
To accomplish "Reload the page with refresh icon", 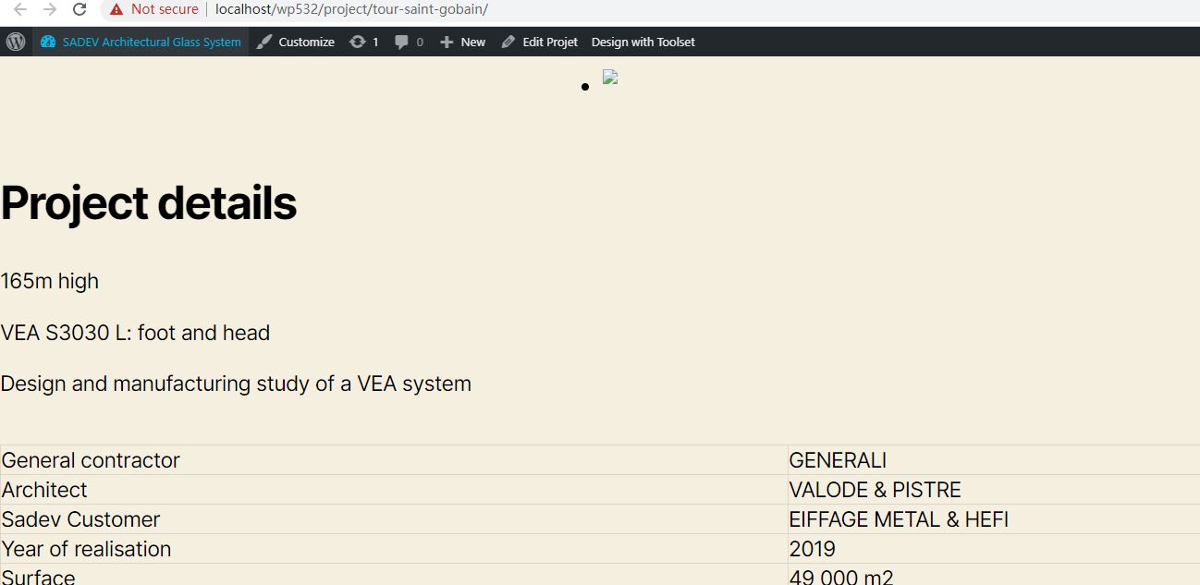I will click(80, 9).
